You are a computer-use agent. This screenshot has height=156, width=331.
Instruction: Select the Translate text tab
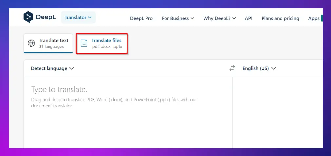click(x=48, y=43)
